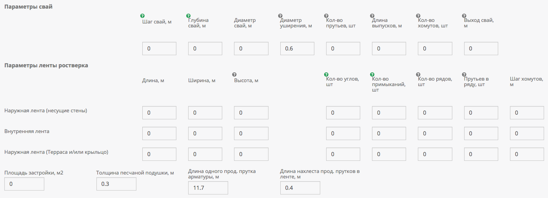Click help icon for Кол-во углов
The width and height of the screenshot is (548, 198).
[x=326, y=74]
